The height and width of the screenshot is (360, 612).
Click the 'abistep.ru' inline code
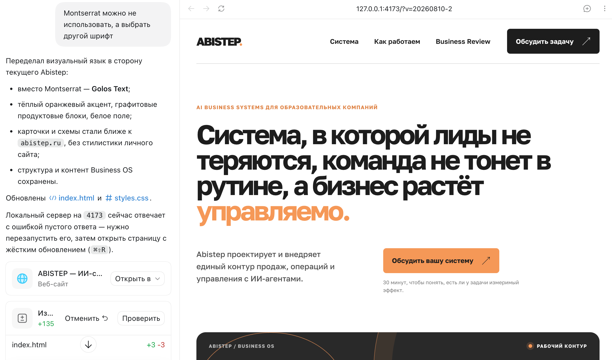41,143
